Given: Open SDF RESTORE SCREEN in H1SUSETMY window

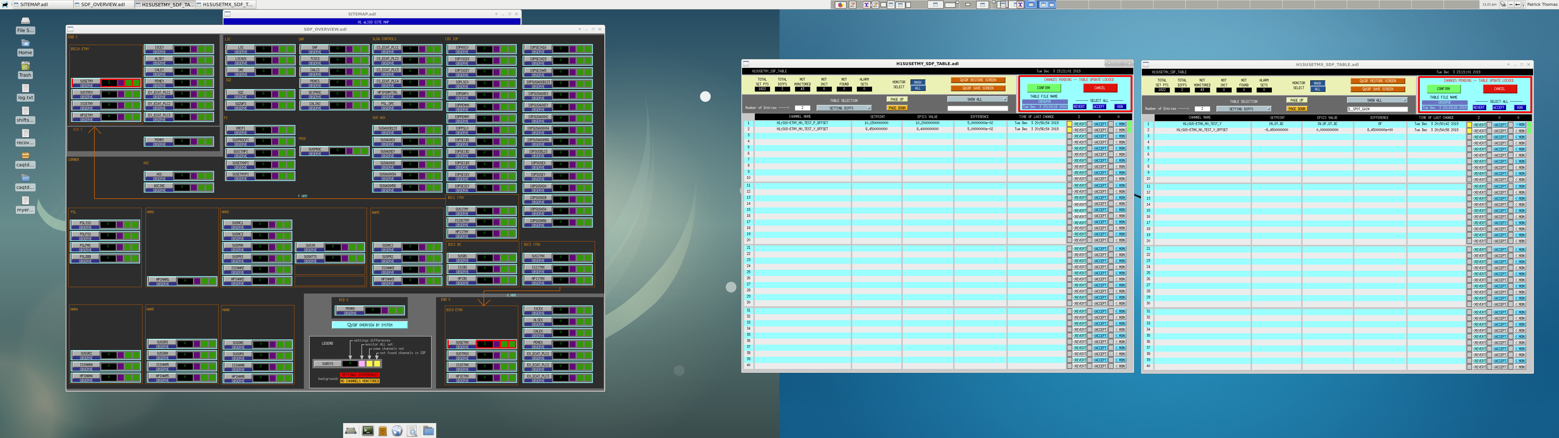Looking at the screenshot, I should [978, 80].
